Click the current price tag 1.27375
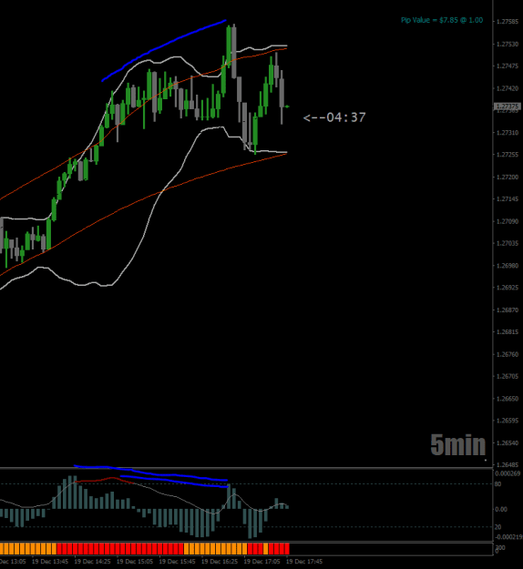Image resolution: width=523 pixels, height=569 pixels. (508, 107)
